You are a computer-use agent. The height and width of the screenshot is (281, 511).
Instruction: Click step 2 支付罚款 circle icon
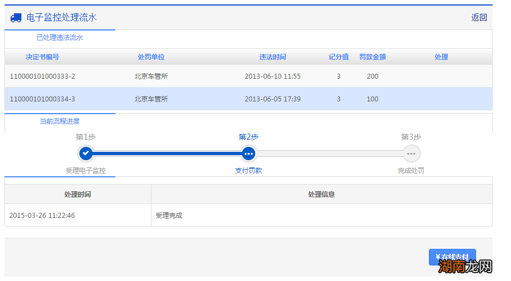point(249,153)
